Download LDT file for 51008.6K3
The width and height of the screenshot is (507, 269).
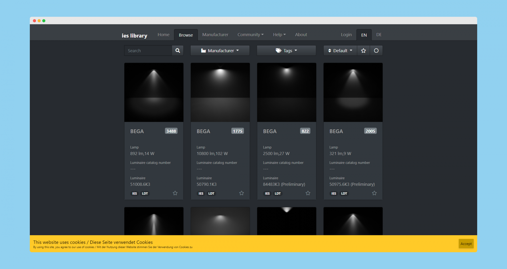[x=145, y=193]
